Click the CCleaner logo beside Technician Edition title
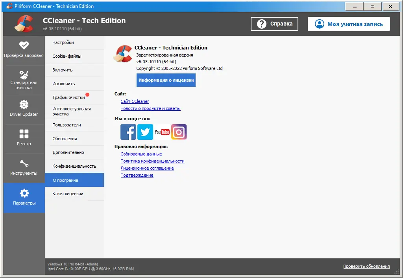 (x=123, y=54)
